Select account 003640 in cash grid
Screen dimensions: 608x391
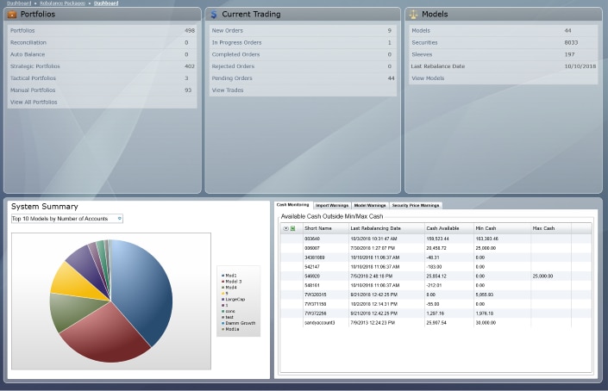coord(436,239)
